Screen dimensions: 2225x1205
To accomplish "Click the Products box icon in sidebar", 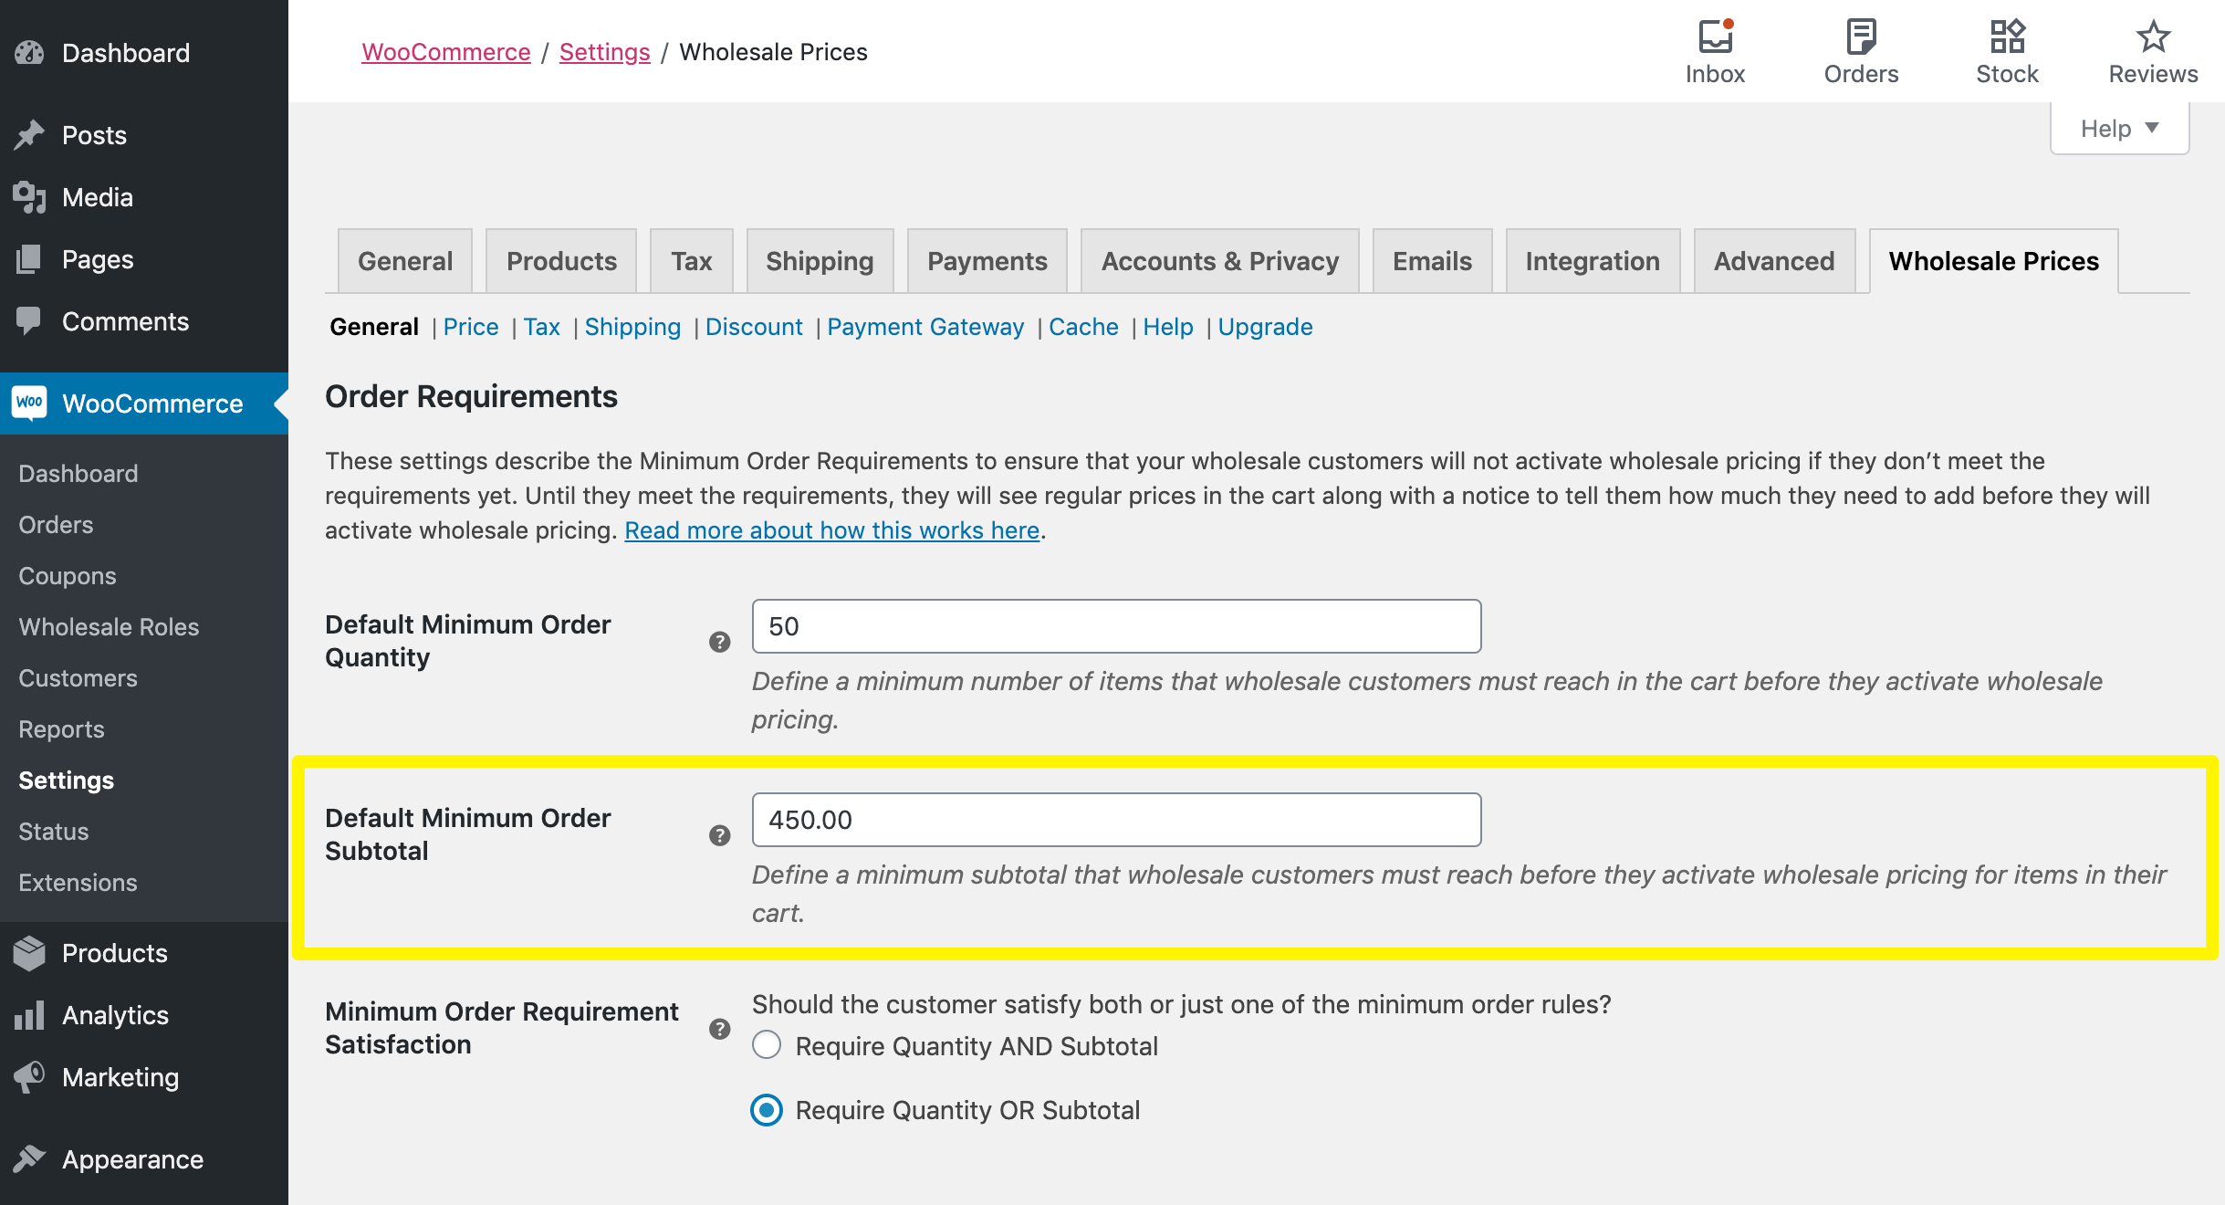I will click(x=29, y=953).
